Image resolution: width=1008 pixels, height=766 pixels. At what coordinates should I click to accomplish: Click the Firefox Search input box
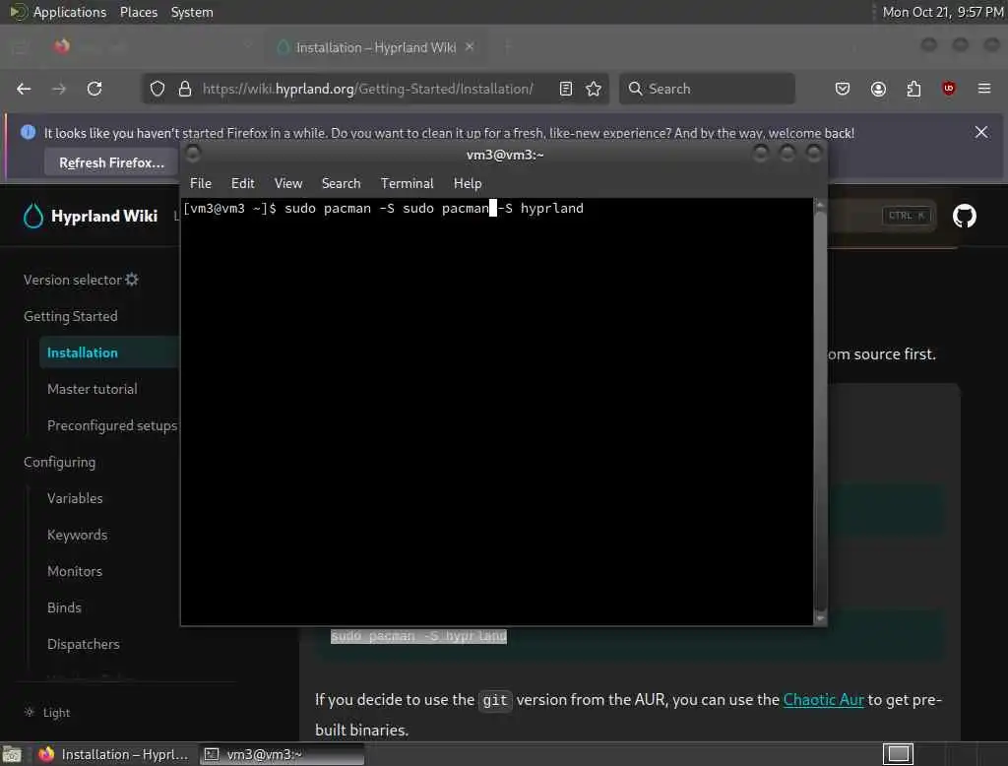pos(707,89)
